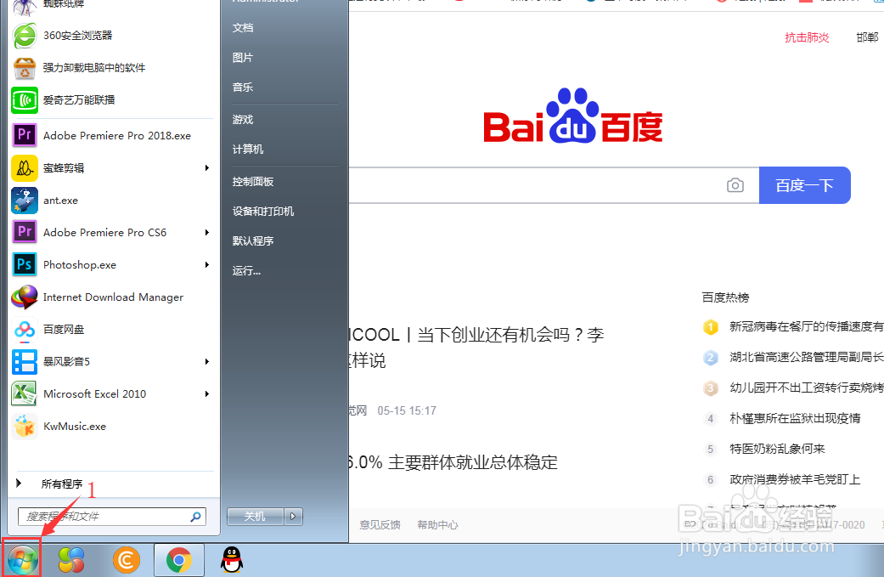Expand 蜜蜂剪辑 submenu arrow
This screenshot has width=884, height=577.
[x=207, y=168]
